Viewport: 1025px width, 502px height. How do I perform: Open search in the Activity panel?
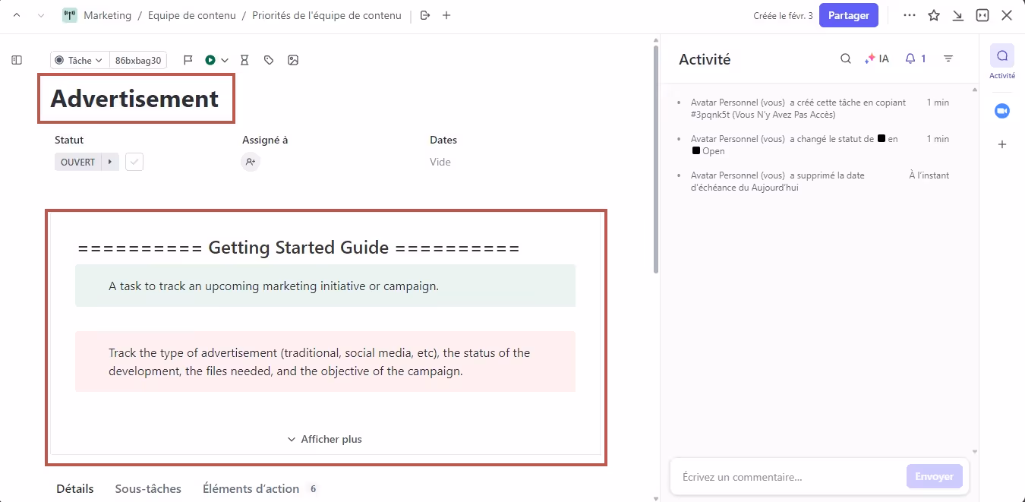846,58
